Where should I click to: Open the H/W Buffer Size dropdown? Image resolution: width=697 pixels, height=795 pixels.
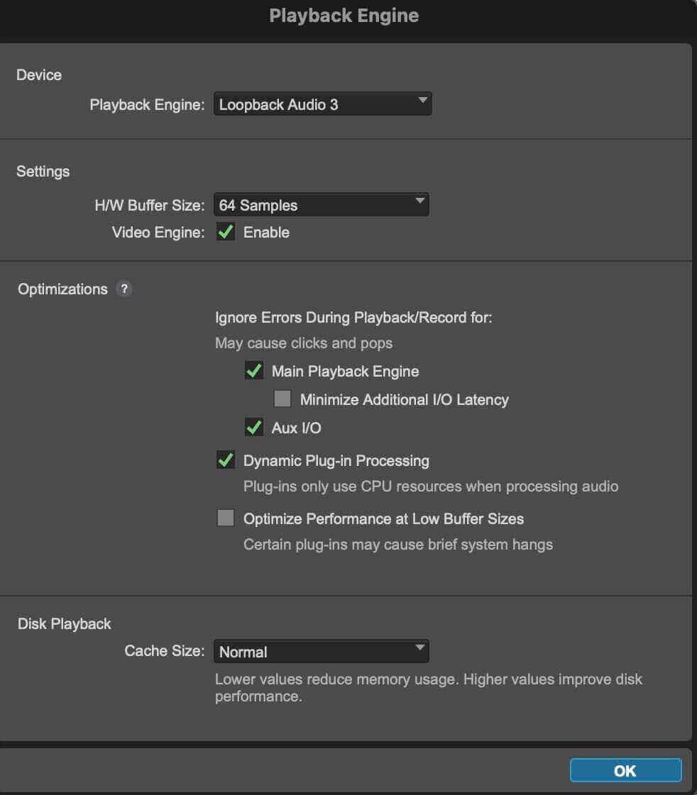pyautogui.click(x=322, y=205)
